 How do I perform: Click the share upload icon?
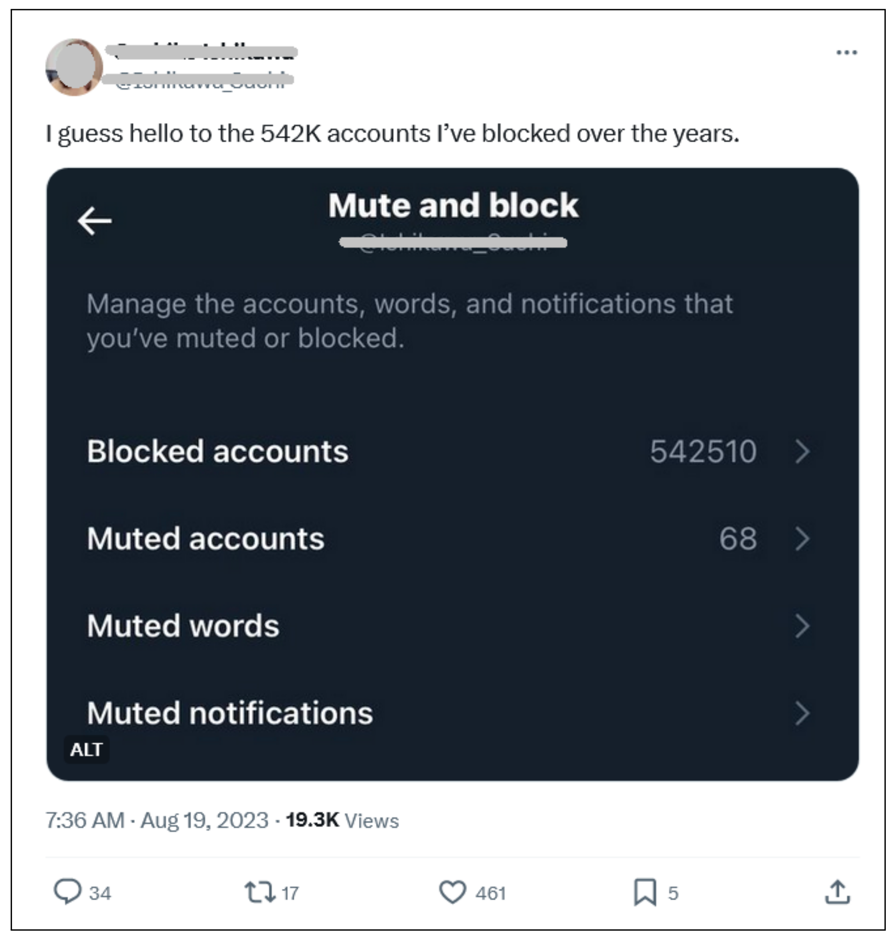837,892
